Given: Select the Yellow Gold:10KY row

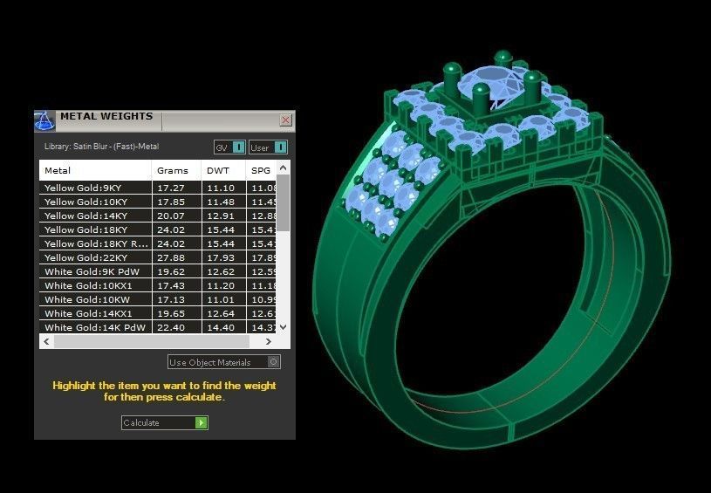Looking at the screenshot, I should pos(158,202).
